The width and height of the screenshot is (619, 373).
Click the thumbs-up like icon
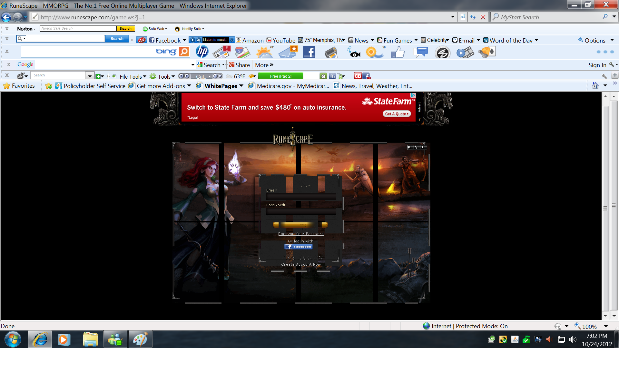click(x=398, y=52)
